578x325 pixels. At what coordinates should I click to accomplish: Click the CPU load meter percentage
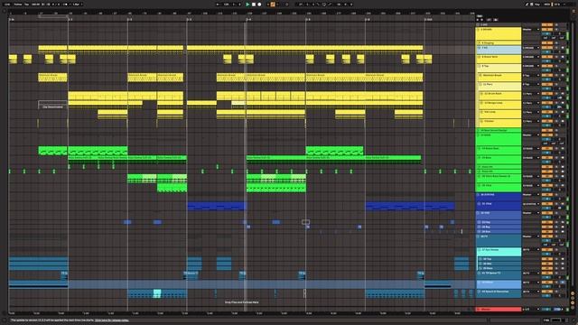(556, 5)
